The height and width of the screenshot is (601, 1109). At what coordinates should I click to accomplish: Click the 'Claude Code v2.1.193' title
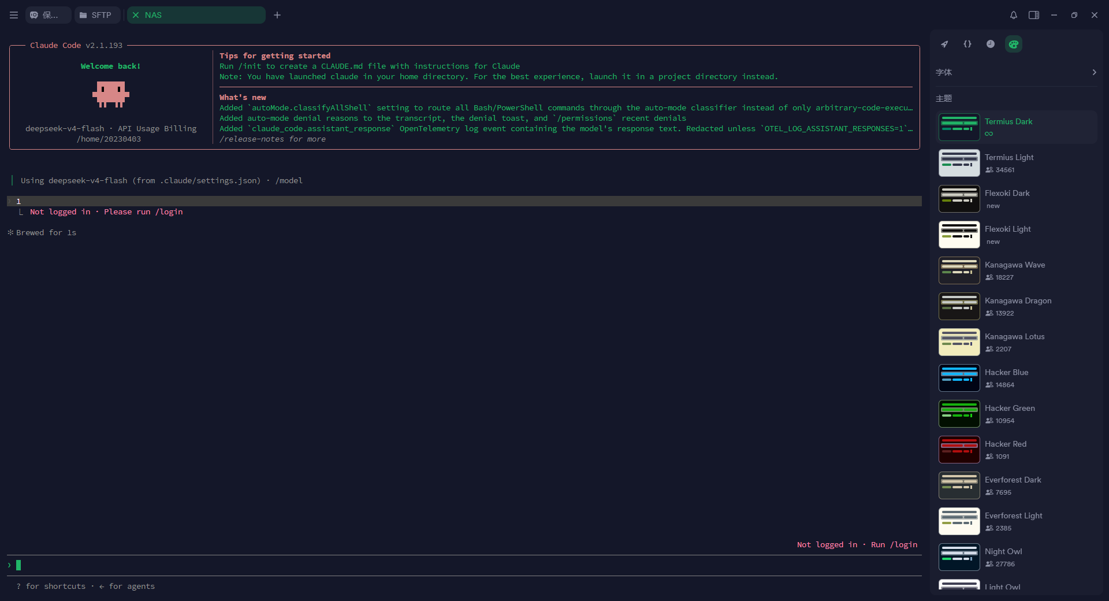(76, 45)
